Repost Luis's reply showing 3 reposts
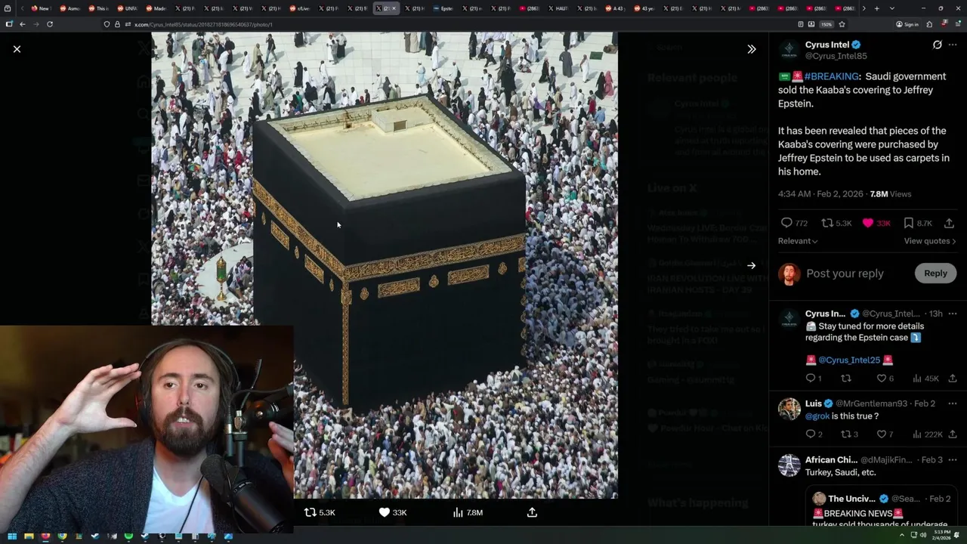This screenshot has width=967, height=544. click(x=849, y=434)
